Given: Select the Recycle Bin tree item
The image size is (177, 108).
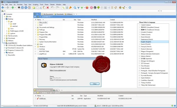Looking at the screenshot, I should 12,55.
